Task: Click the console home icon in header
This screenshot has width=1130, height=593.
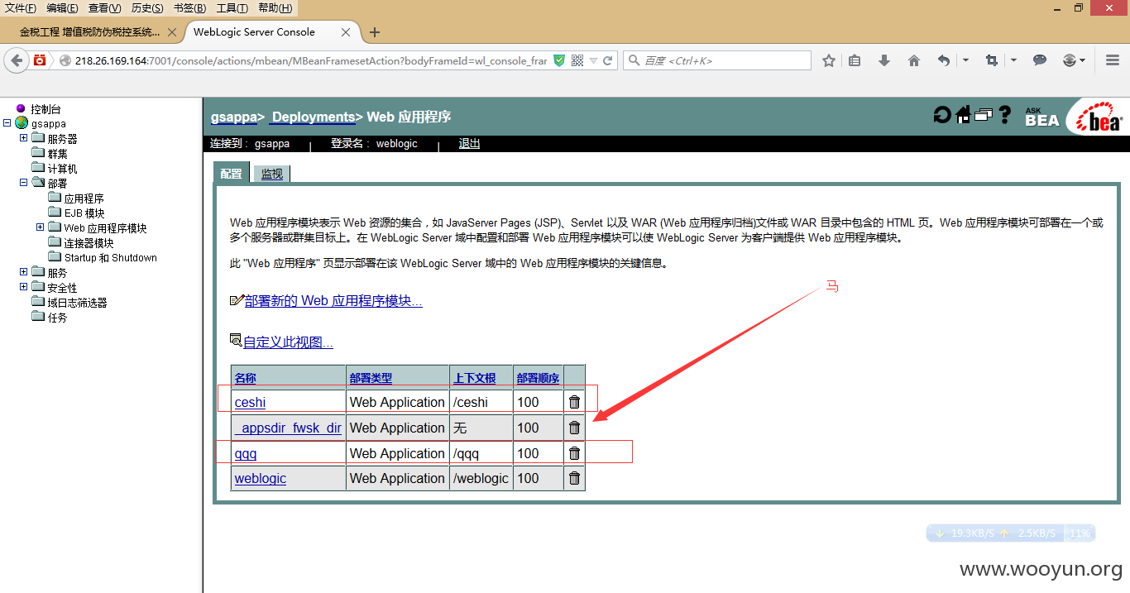Action: (963, 115)
